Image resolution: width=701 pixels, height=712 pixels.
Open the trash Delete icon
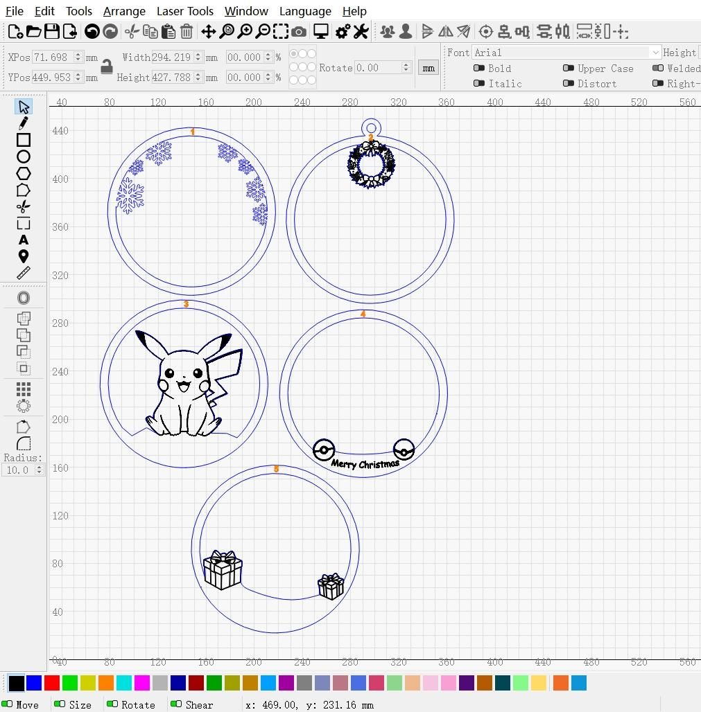tap(187, 31)
